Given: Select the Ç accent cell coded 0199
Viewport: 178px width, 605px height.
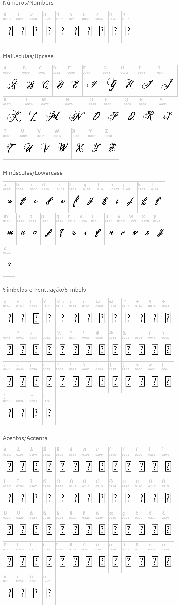Looking at the screenshot, I should coord(102,462).
